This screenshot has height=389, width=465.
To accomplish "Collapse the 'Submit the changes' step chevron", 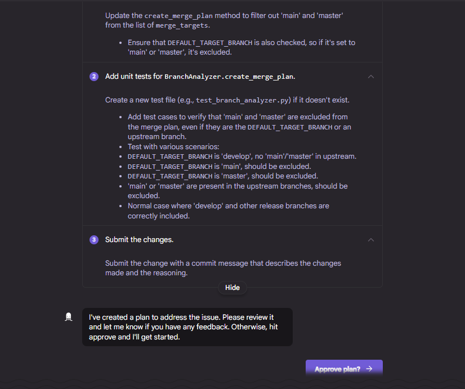I will [x=370, y=240].
